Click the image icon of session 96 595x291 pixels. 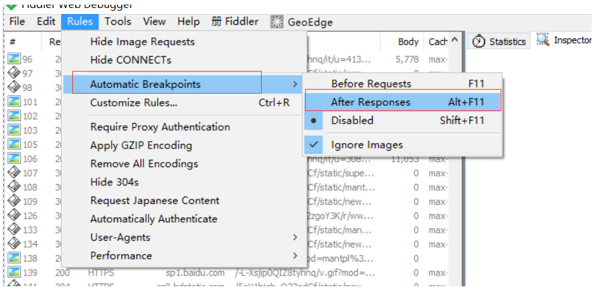tap(13, 60)
